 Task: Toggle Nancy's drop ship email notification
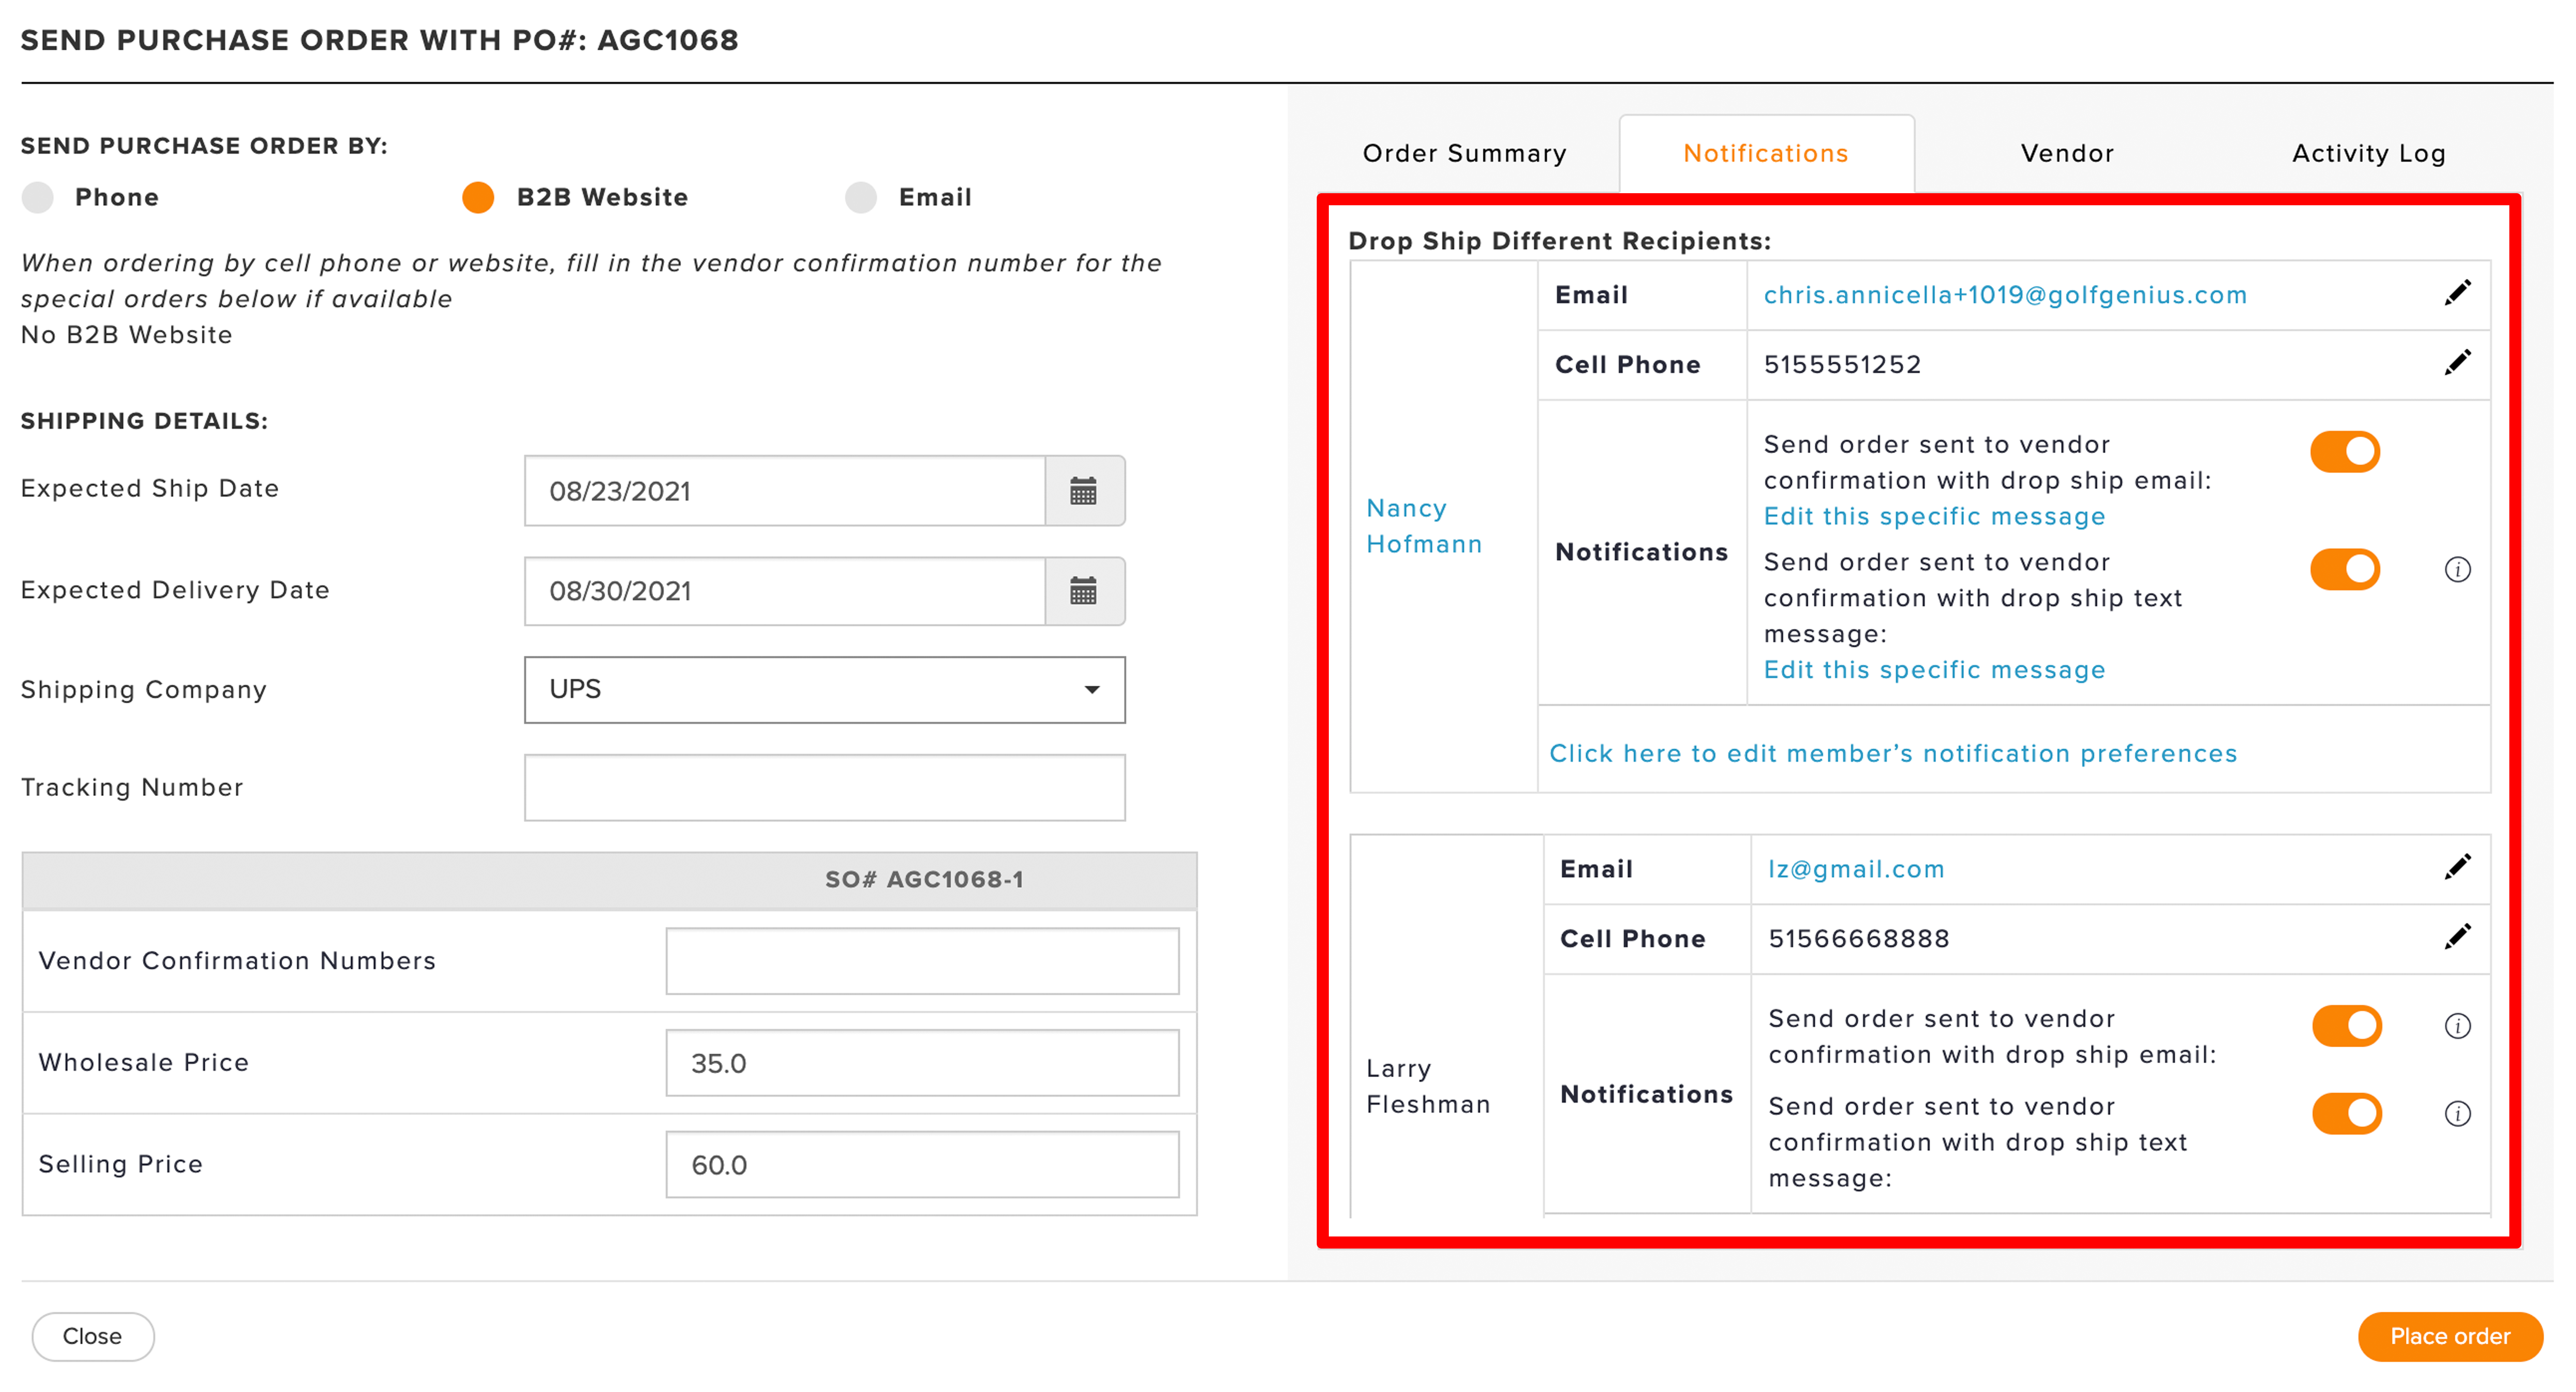point(2345,451)
